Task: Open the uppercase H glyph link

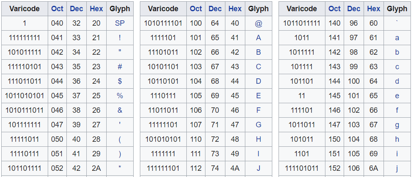Action: tap(259, 139)
